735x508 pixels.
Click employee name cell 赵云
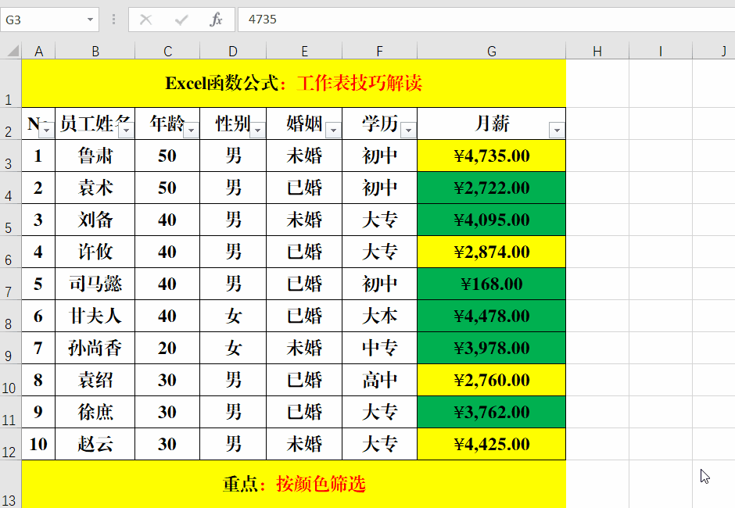(95, 444)
